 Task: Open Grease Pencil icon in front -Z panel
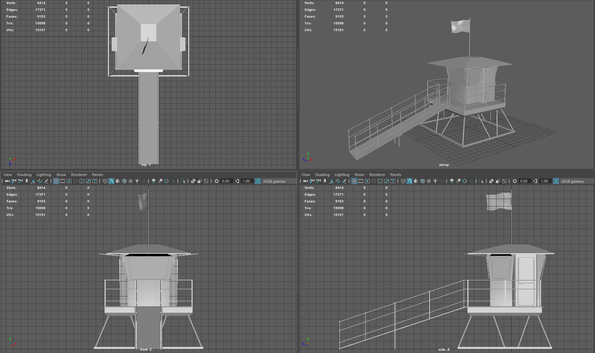46,181
